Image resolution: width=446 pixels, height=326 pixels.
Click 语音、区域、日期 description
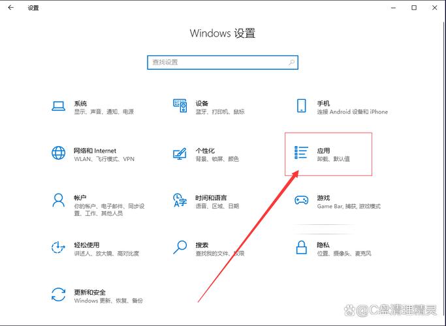click(217, 206)
